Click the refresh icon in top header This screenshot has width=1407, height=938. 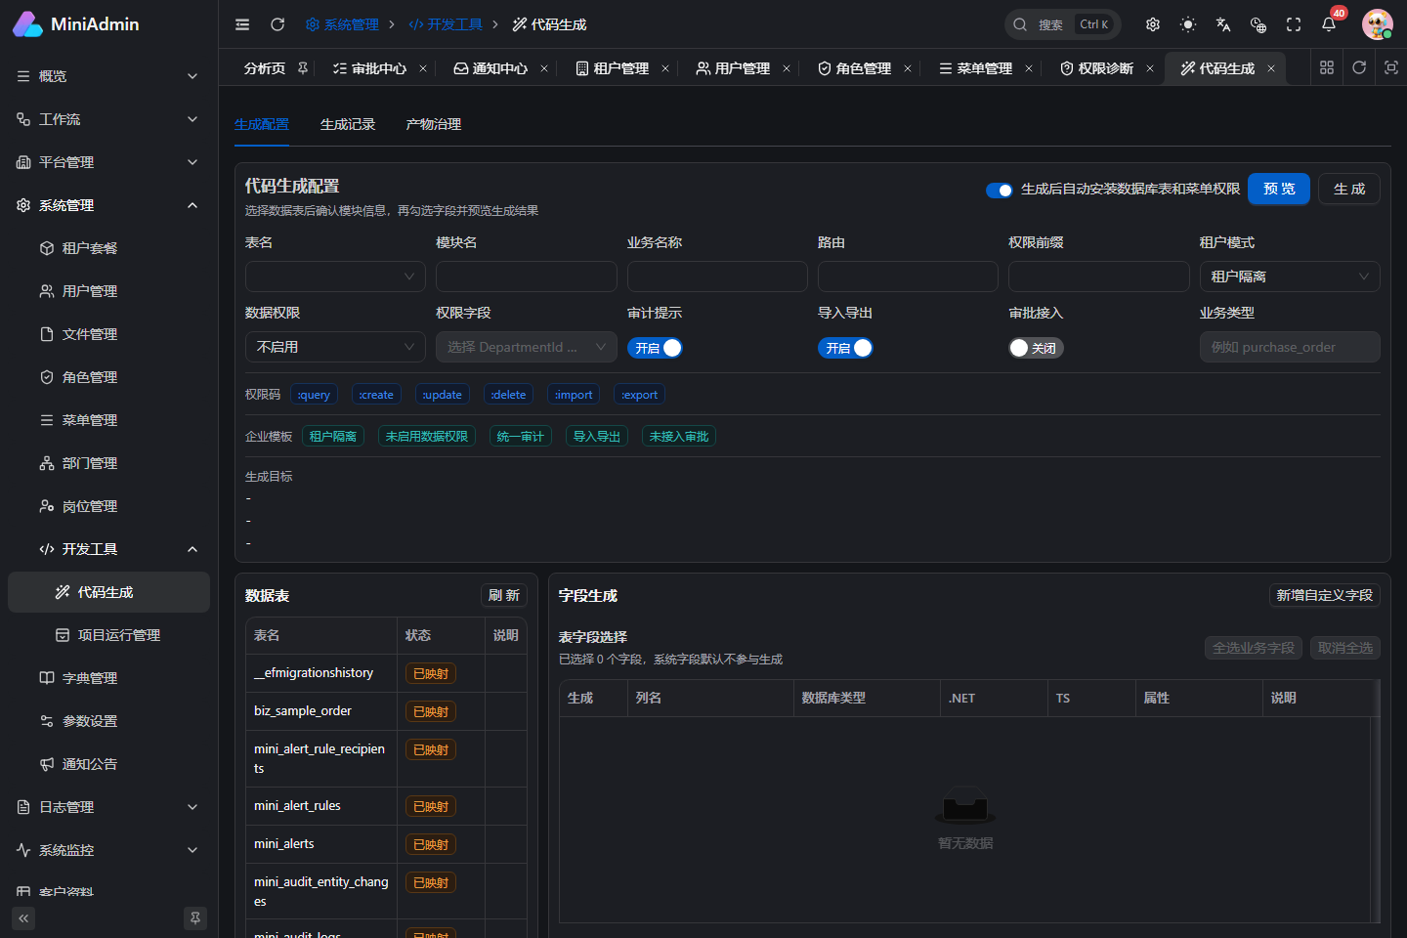click(x=277, y=24)
